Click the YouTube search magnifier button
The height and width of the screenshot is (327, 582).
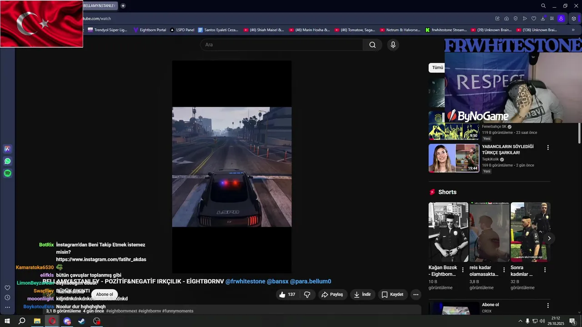coord(372,45)
